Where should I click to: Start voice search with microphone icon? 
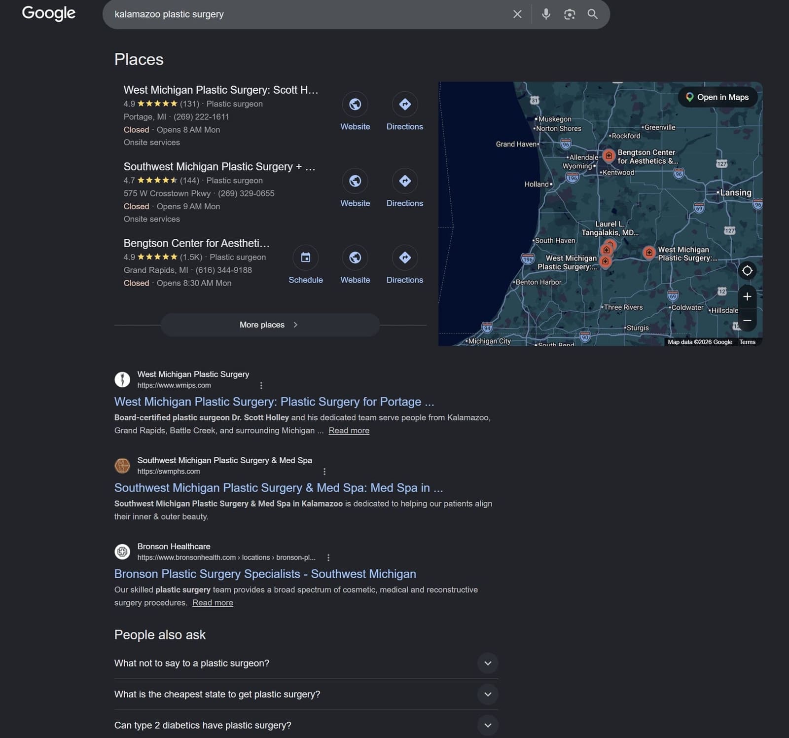coord(546,14)
